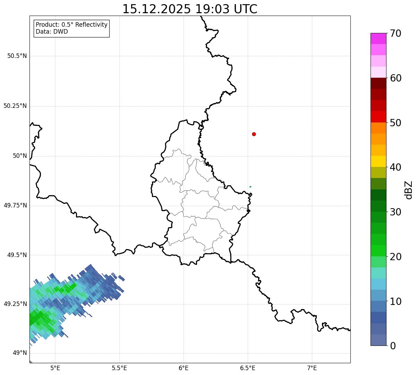Click the red radar station marker
The height and width of the screenshot is (375, 417).
click(x=254, y=134)
